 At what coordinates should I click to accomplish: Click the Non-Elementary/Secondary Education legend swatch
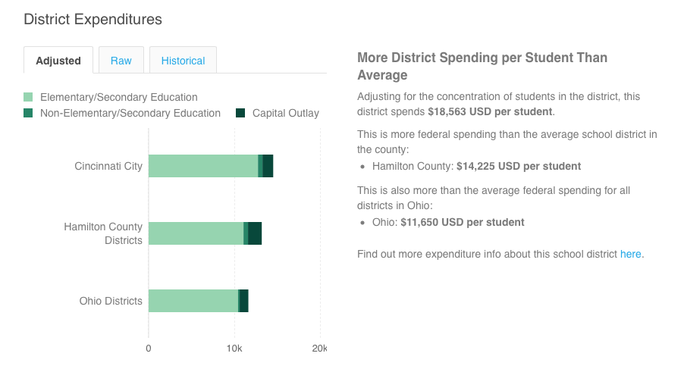(x=29, y=113)
